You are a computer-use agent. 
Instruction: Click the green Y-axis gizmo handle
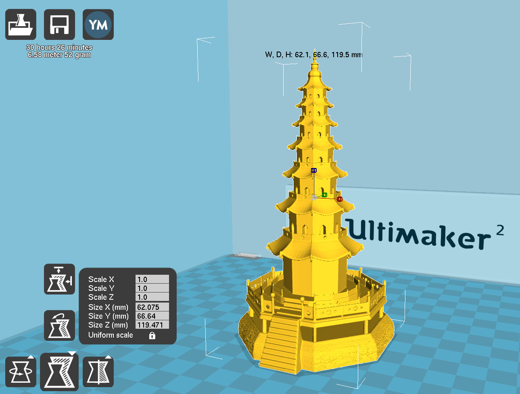325,195
